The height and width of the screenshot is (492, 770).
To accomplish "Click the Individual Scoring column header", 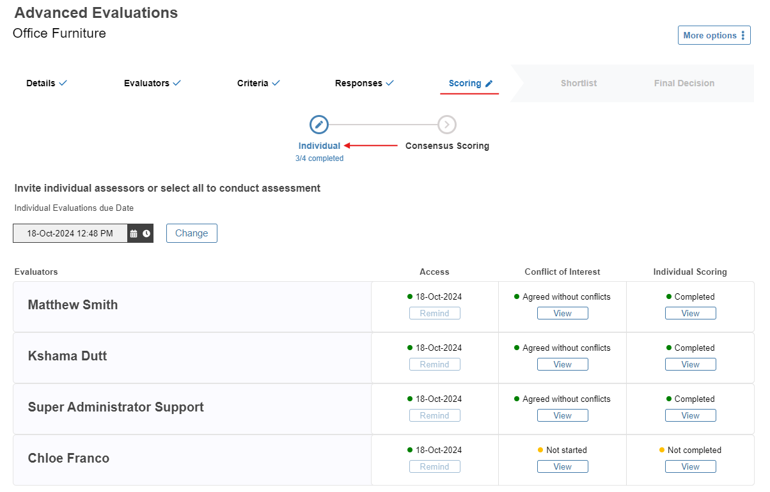I will 690,272.
